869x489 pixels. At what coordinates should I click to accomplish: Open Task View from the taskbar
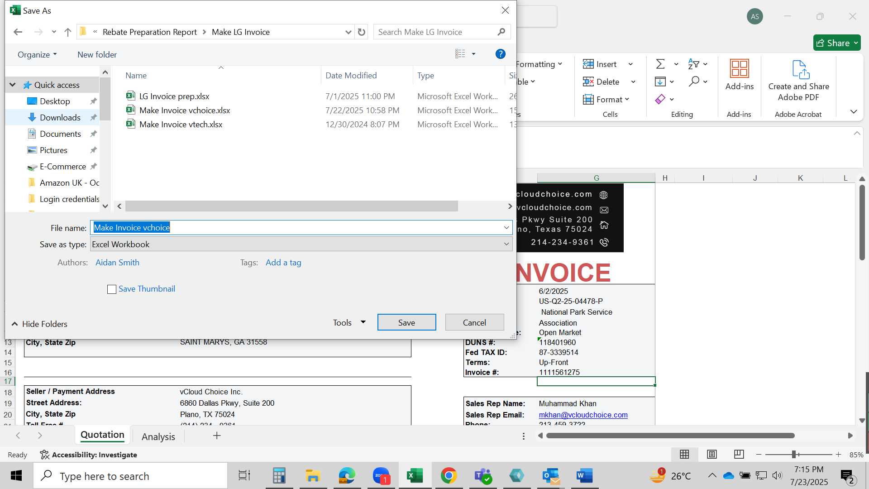click(244, 476)
